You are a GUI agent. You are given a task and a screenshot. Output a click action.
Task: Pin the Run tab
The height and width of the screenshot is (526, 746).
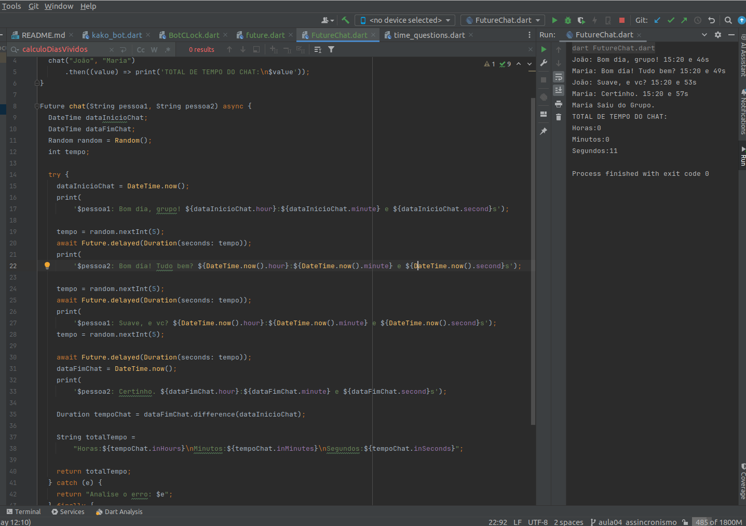(x=544, y=131)
